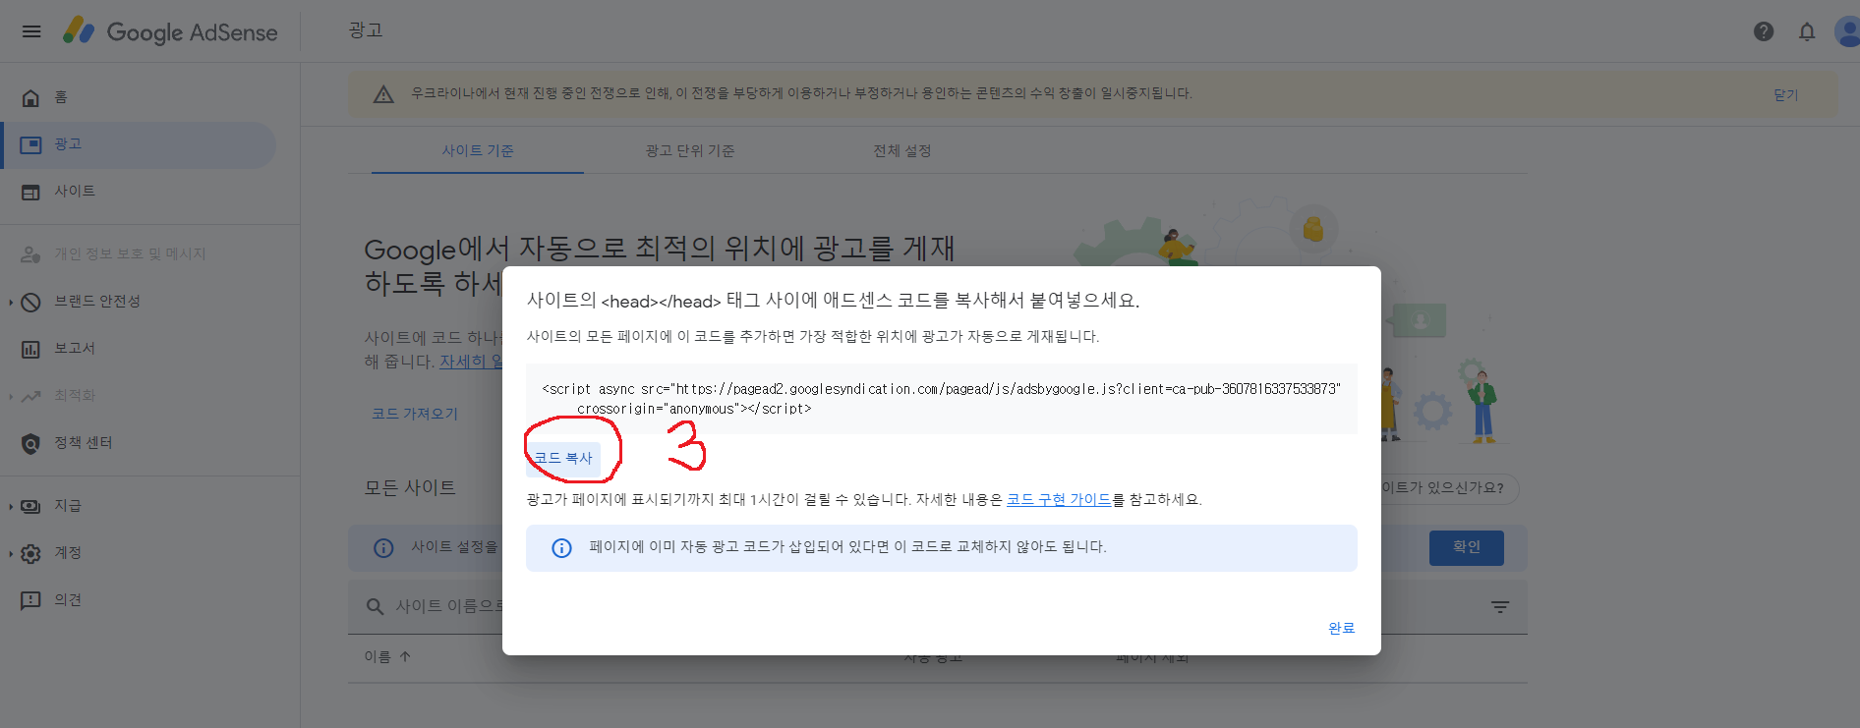Image resolution: width=1860 pixels, height=728 pixels.
Task: Click the ads (광고) sidebar icon
Action: [x=30, y=144]
